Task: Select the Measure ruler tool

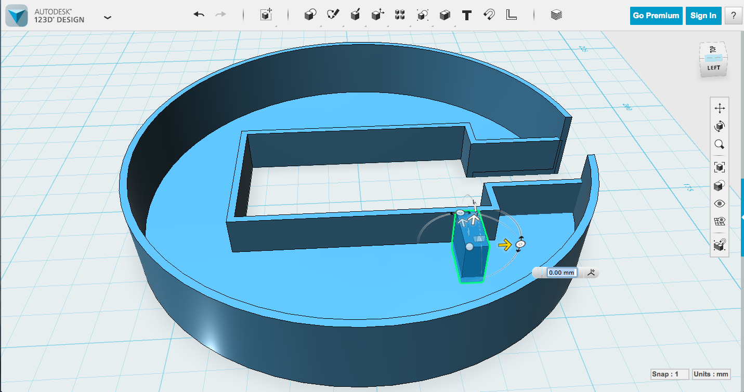Action: [x=511, y=16]
